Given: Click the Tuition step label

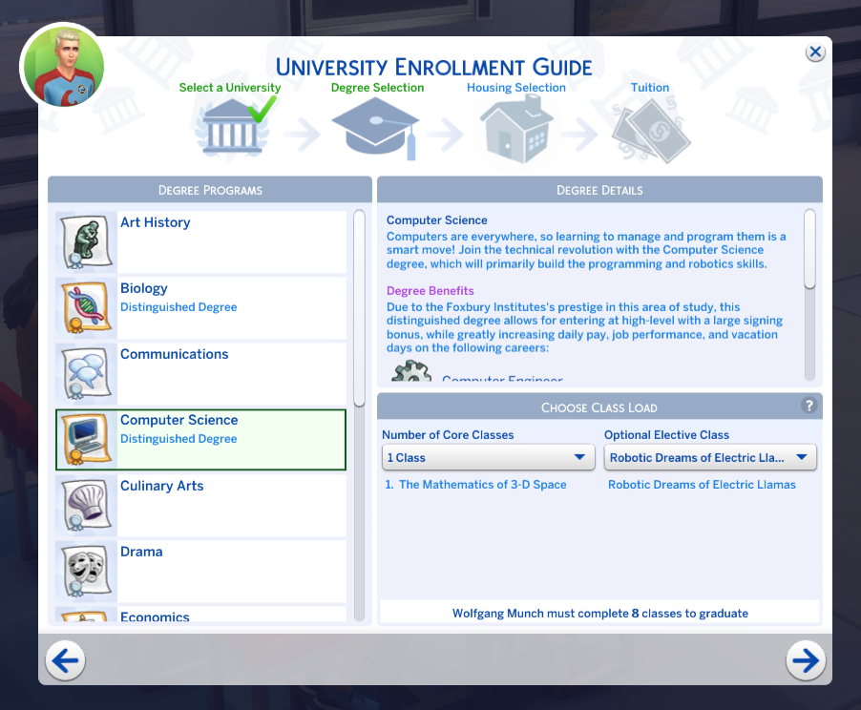Looking at the screenshot, I should (x=650, y=87).
